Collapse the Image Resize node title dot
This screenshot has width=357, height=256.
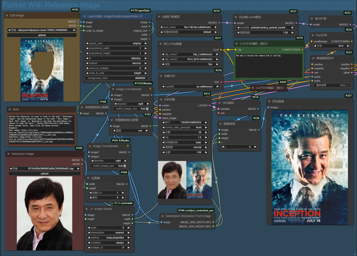click(x=87, y=209)
